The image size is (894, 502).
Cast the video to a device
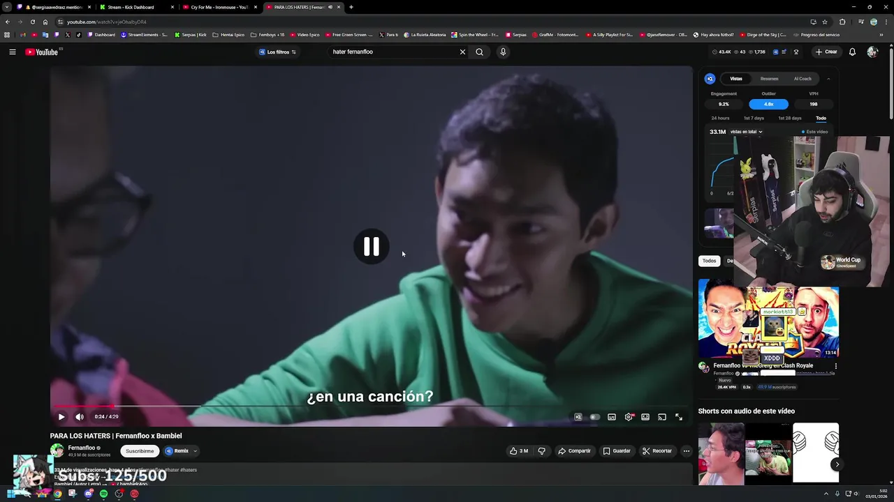(x=662, y=417)
